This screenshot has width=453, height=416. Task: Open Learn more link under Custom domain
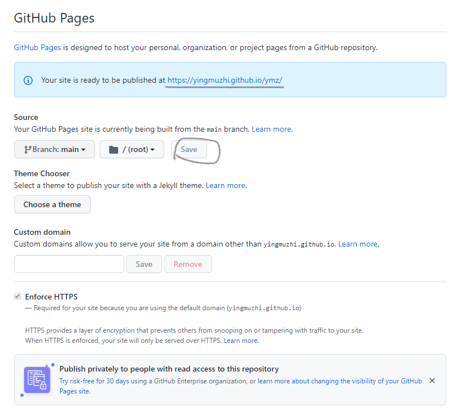point(358,244)
